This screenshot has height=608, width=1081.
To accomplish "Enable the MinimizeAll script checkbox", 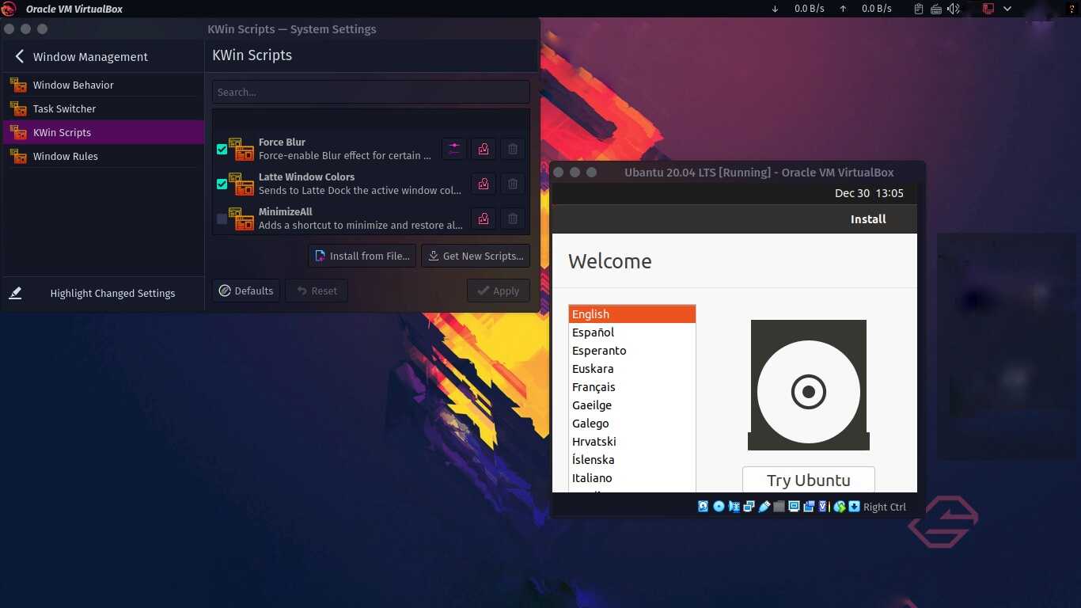I will [x=222, y=218].
